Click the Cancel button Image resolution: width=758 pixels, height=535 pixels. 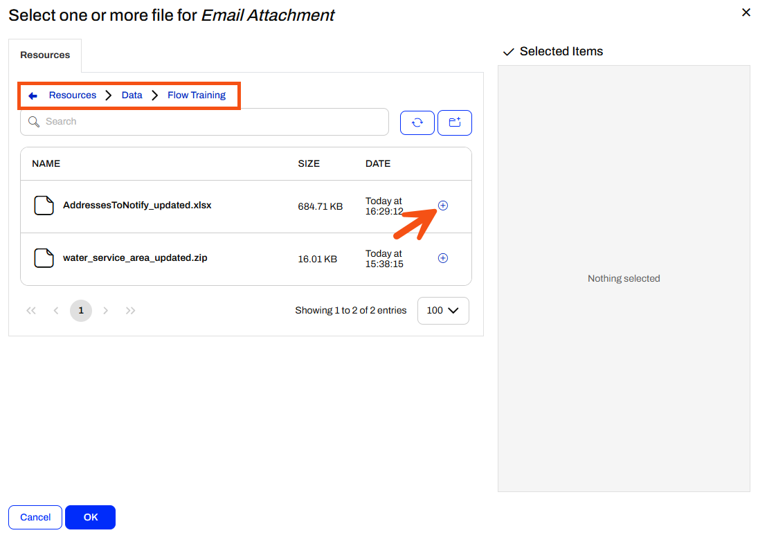pyautogui.click(x=35, y=517)
